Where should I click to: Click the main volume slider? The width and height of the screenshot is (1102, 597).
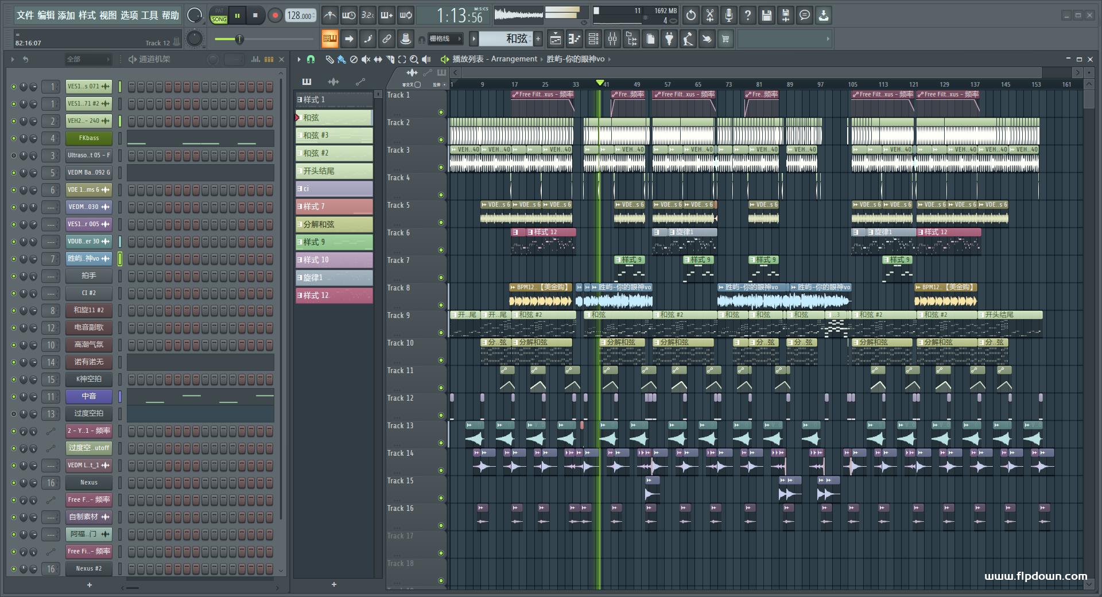click(x=239, y=39)
